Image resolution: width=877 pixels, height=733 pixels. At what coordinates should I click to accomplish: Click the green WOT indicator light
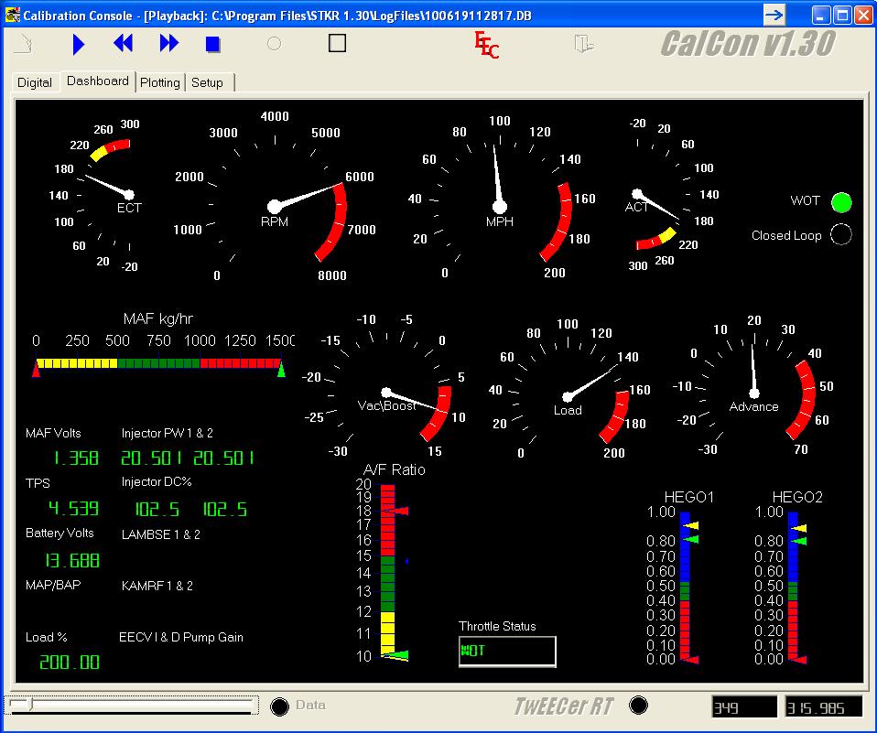pyautogui.click(x=841, y=202)
